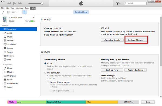
Task: Open TV Shows under Settings sidebar
Action: coord(18,45)
